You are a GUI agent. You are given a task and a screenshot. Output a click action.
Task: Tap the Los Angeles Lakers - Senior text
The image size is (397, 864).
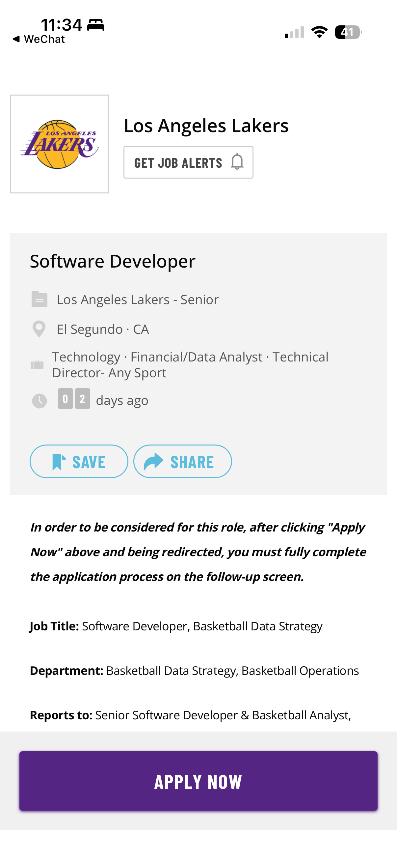(x=137, y=300)
